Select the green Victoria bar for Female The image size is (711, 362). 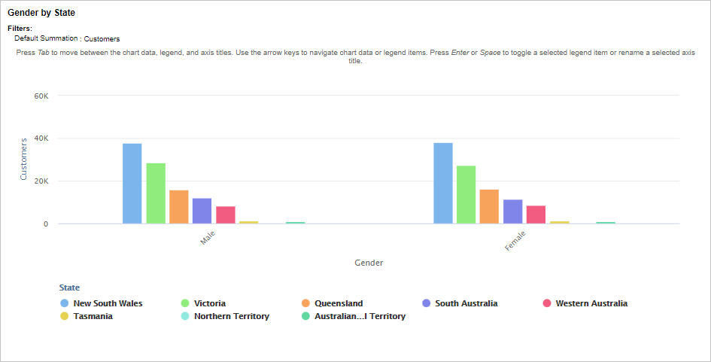pos(466,195)
